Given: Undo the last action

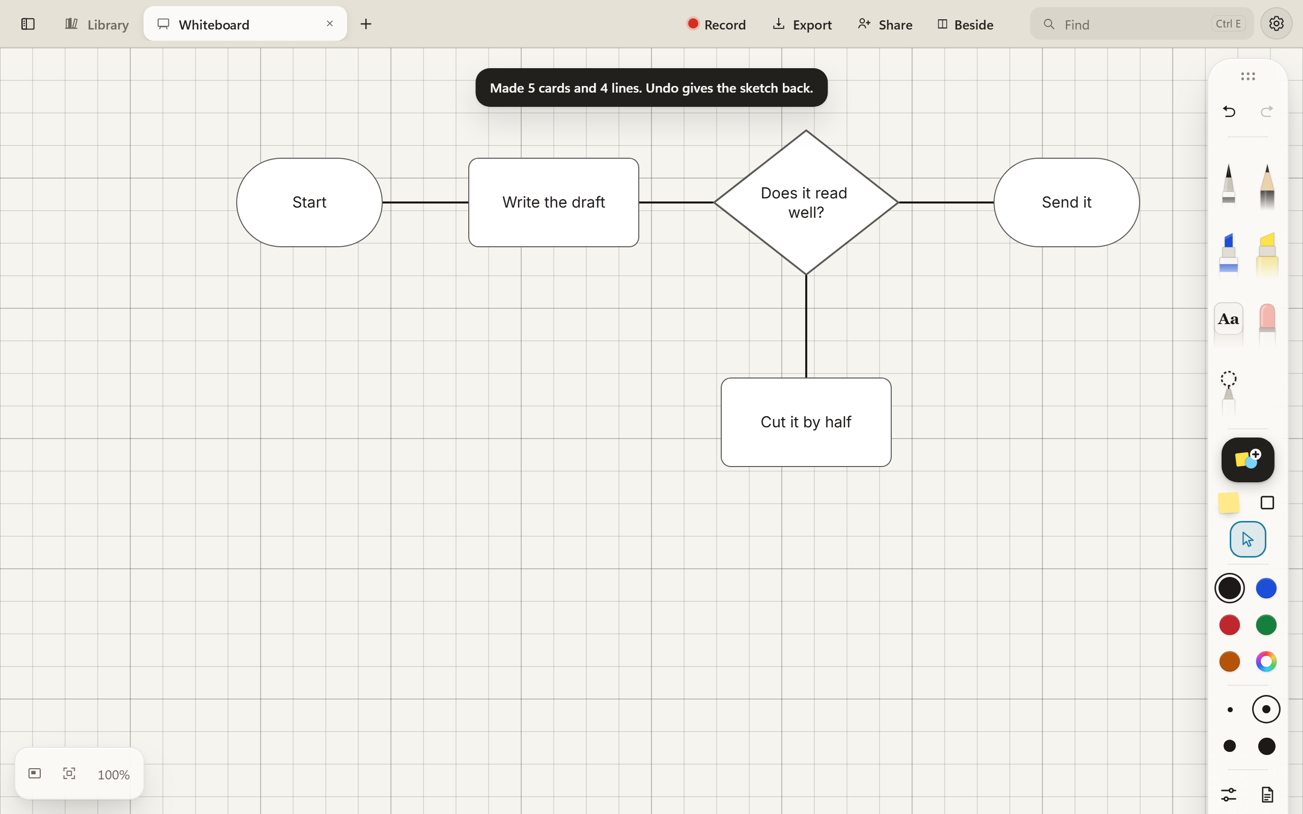Looking at the screenshot, I should click(1229, 111).
